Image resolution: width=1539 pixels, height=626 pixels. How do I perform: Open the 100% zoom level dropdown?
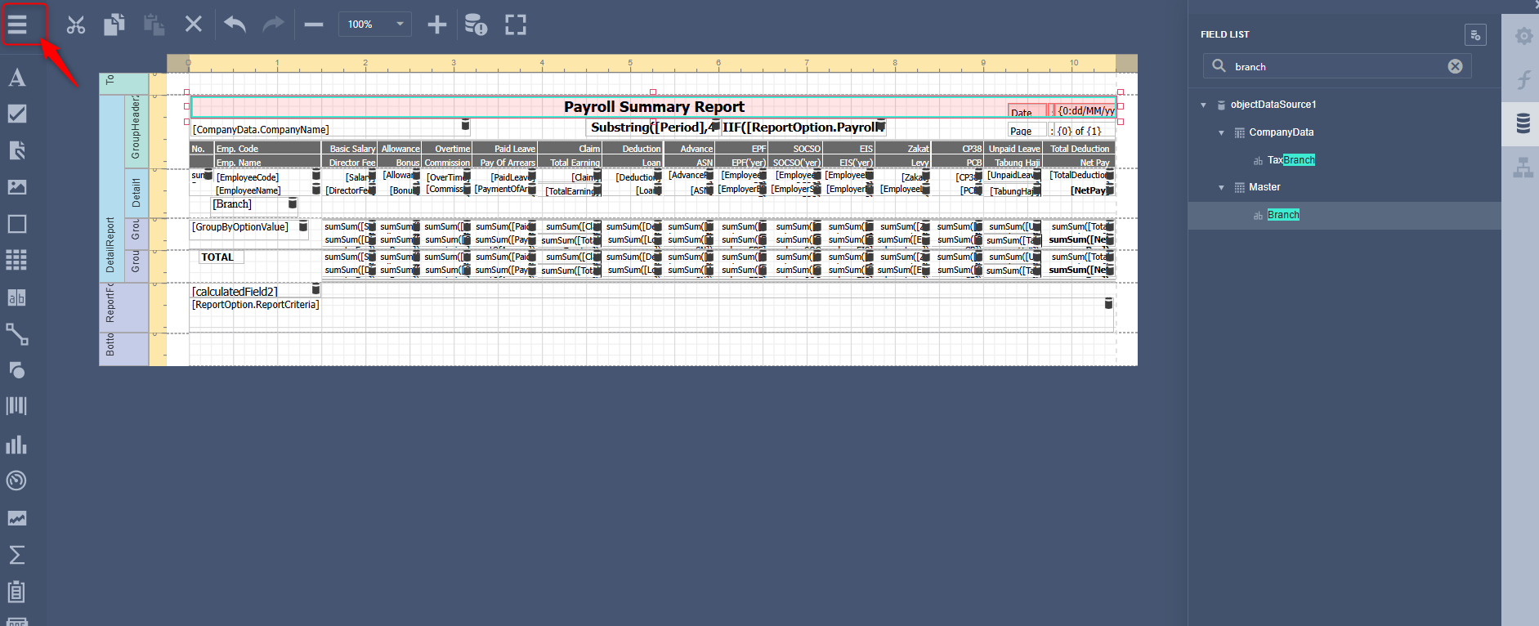(x=374, y=25)
